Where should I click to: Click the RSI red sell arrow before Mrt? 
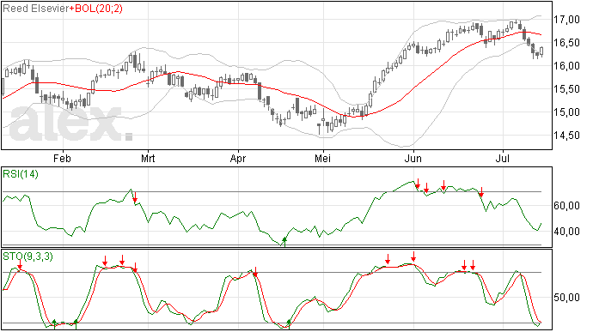point(135,197)
